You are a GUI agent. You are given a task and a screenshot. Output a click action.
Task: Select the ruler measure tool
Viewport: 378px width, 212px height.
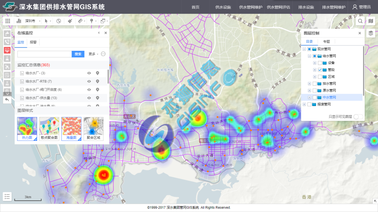(80, 21)
